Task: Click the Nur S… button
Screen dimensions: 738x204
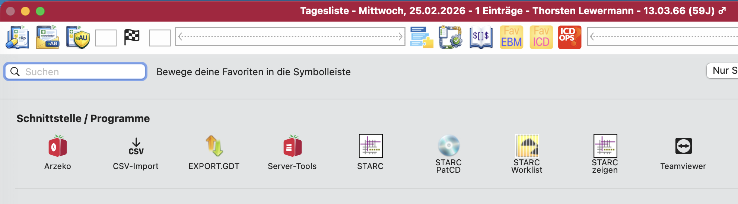Action: tap(722, 70)
